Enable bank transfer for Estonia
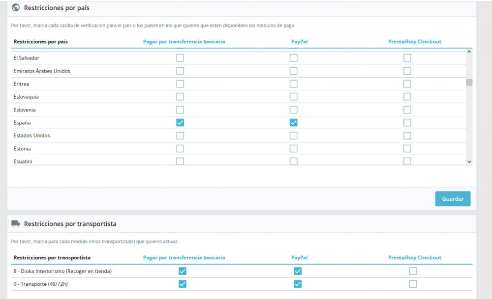The height and width of the screenshot is (299, 492). click(x=180, y=149)
